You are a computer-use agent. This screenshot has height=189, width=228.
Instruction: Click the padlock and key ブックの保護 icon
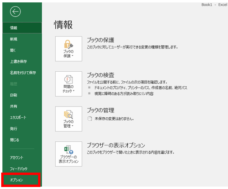69,44
